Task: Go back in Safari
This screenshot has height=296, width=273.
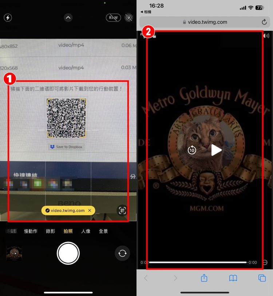Action: point(146,278)
